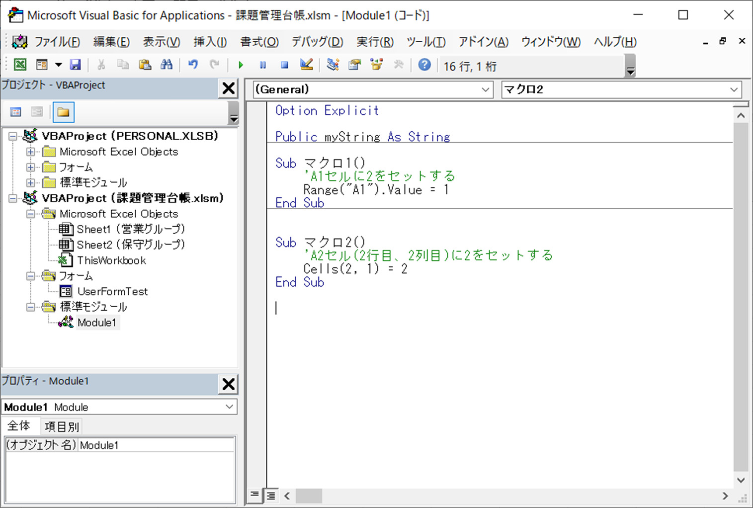Enable Design Mode from the toolbar

[306, 65]
